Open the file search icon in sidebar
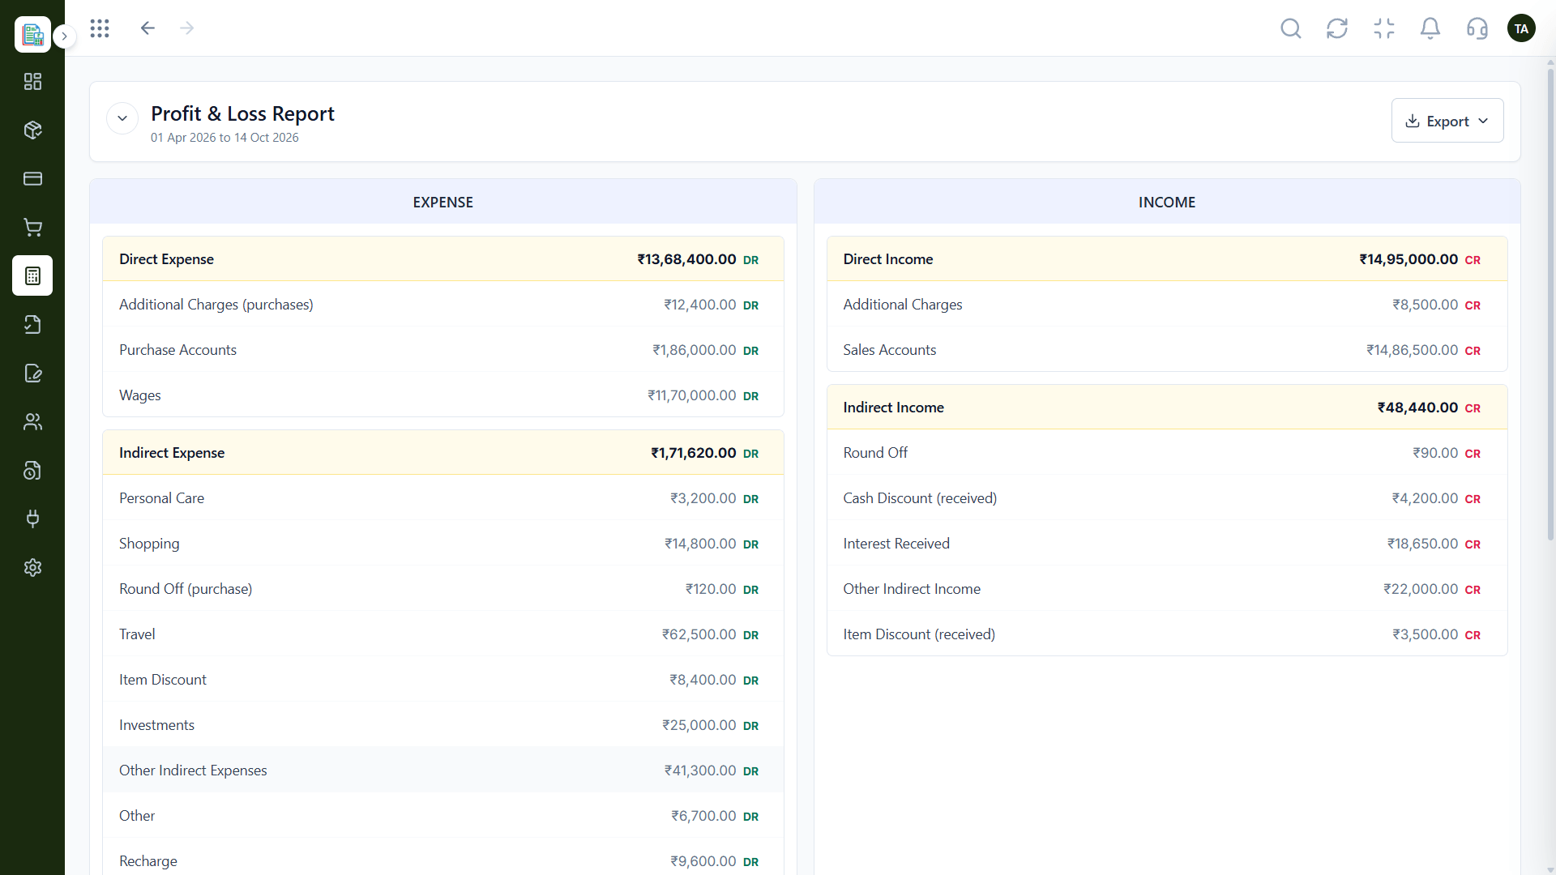This screenshot has height=875, width=1556. [x=32, y=470]
